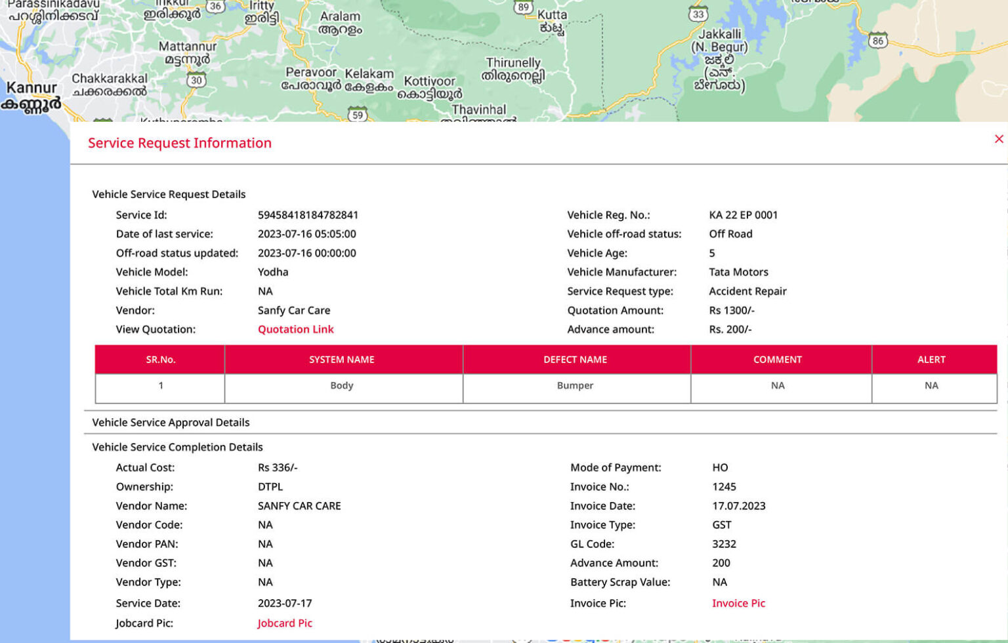1008x643 pixels.
Task: Click the route 30 shield near Chakkarakkal
Action: tap(196, 80)
